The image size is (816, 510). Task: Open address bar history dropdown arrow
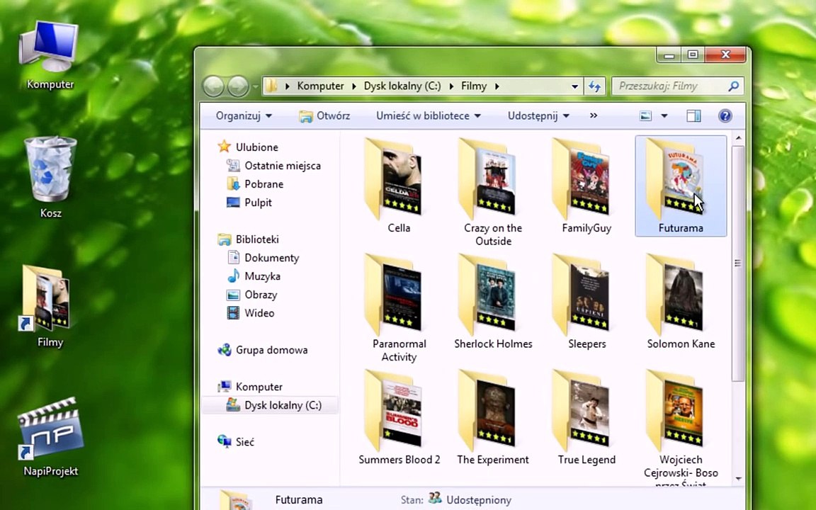574,86
